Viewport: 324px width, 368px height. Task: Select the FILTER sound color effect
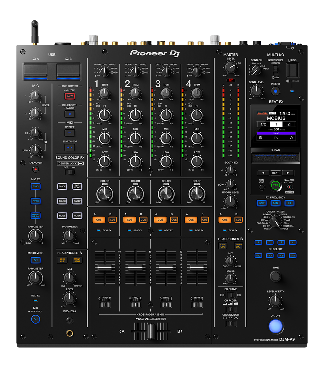click(77, 216)
